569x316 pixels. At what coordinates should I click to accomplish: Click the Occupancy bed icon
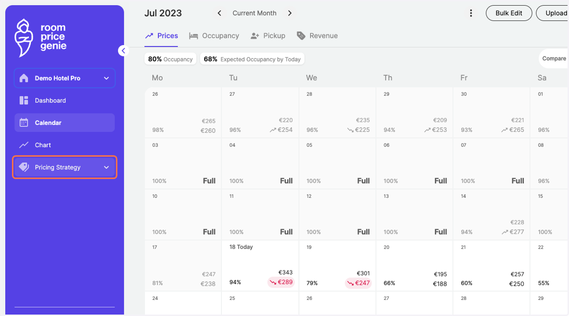pyautogui.click(x=193, y=36)
